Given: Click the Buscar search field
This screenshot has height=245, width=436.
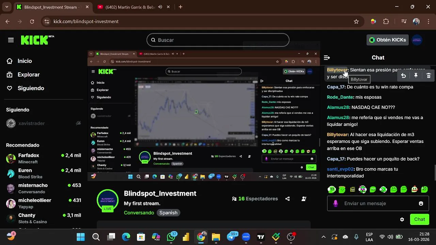Looking at the screenshot, I should click(218, 40).
